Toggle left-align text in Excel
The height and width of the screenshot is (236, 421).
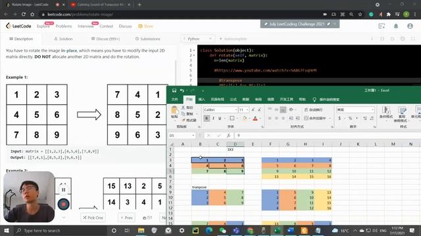tap(270, 118)
